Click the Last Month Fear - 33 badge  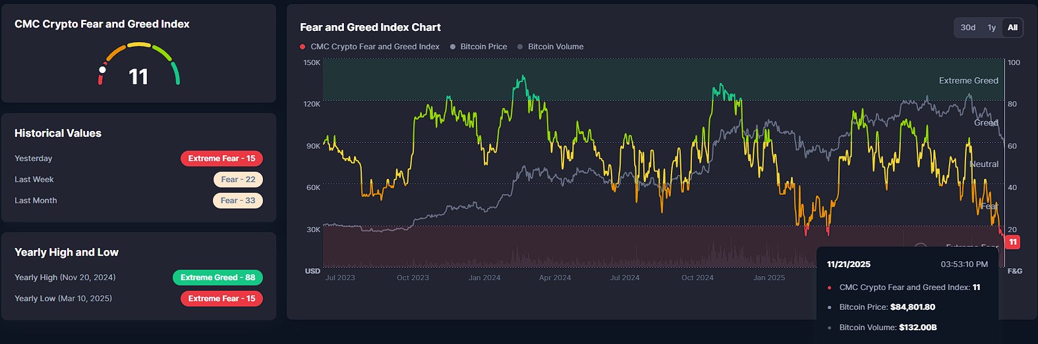(x=237, y=201)
